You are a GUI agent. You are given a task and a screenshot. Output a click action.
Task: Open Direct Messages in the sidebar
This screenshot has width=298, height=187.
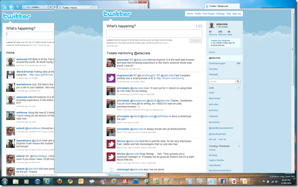[217, 63]
